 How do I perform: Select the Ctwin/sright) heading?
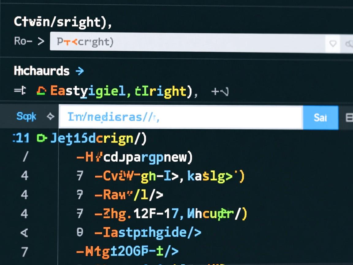(63, 22)
